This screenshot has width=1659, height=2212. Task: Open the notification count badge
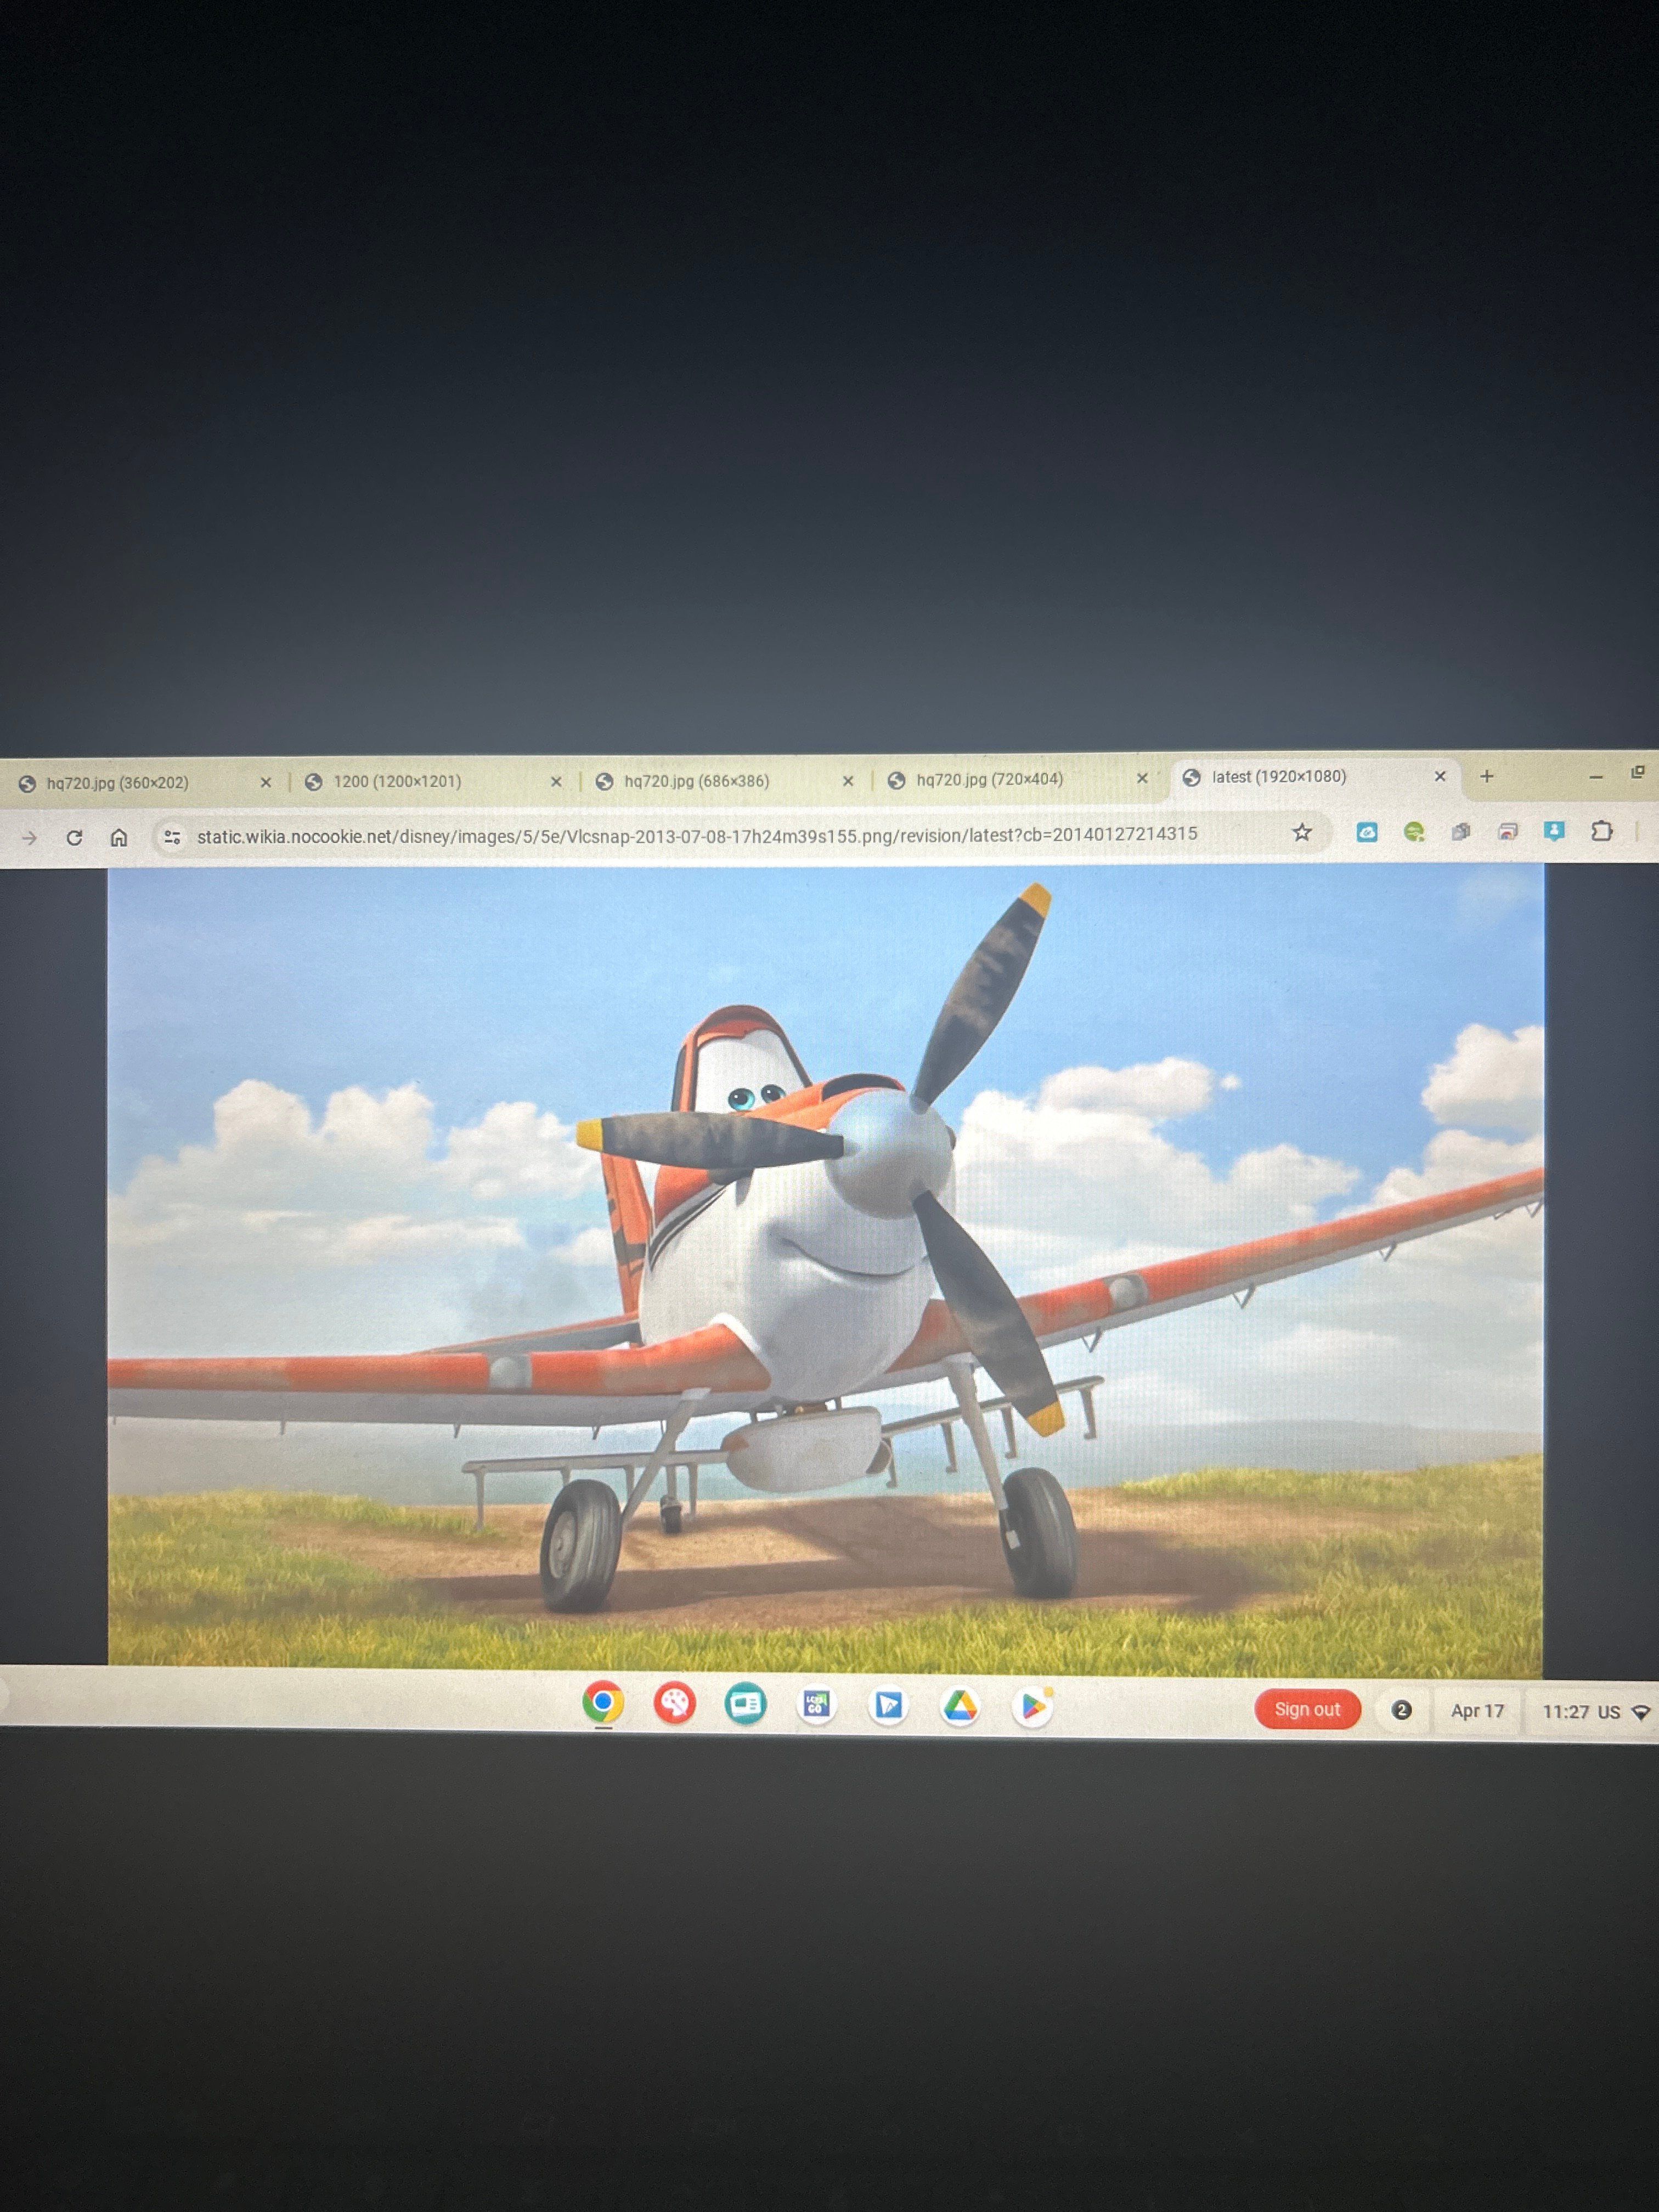click(x=1402, y=1710)
